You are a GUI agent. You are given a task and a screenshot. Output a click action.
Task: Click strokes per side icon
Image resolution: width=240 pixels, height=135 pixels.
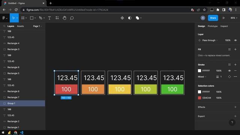[229, 76]
